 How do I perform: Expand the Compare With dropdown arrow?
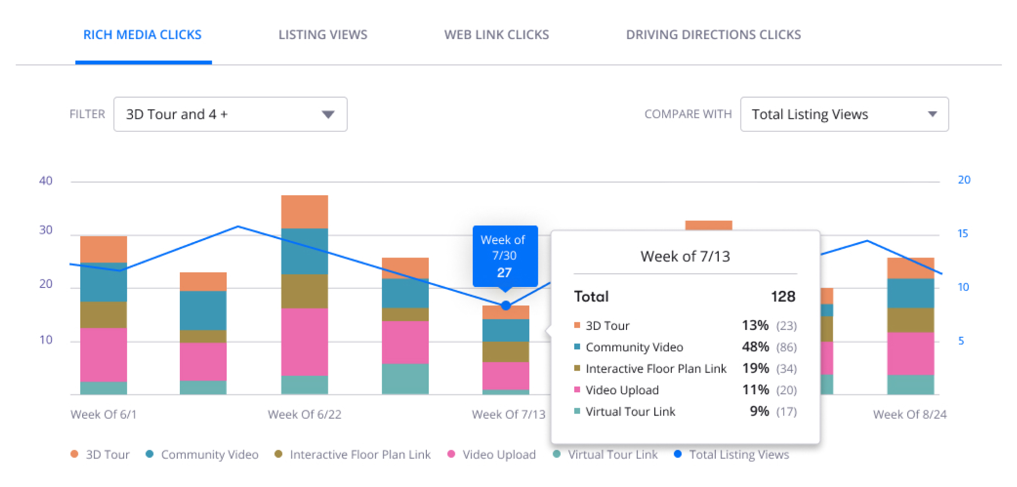[932, 115]
